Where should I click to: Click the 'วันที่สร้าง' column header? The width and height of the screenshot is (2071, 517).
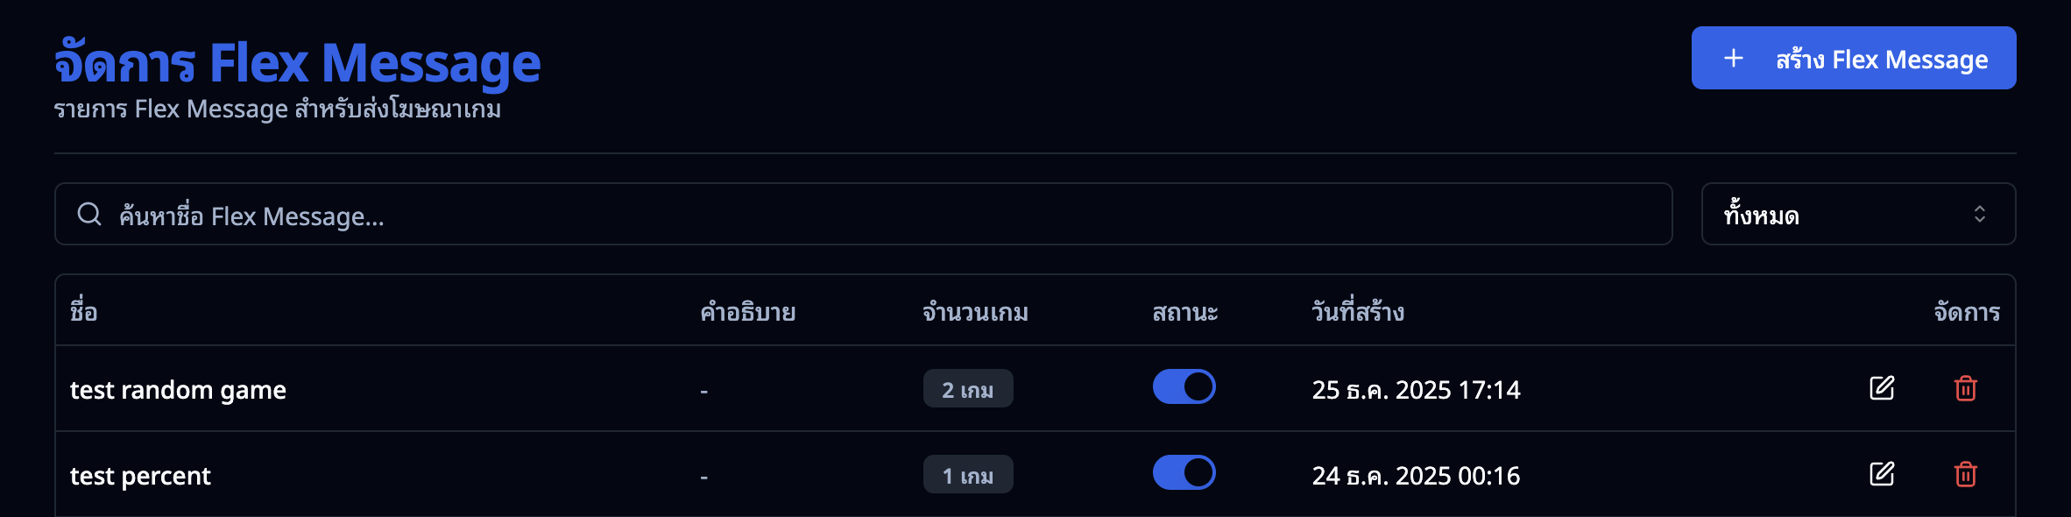(1354, 312)
